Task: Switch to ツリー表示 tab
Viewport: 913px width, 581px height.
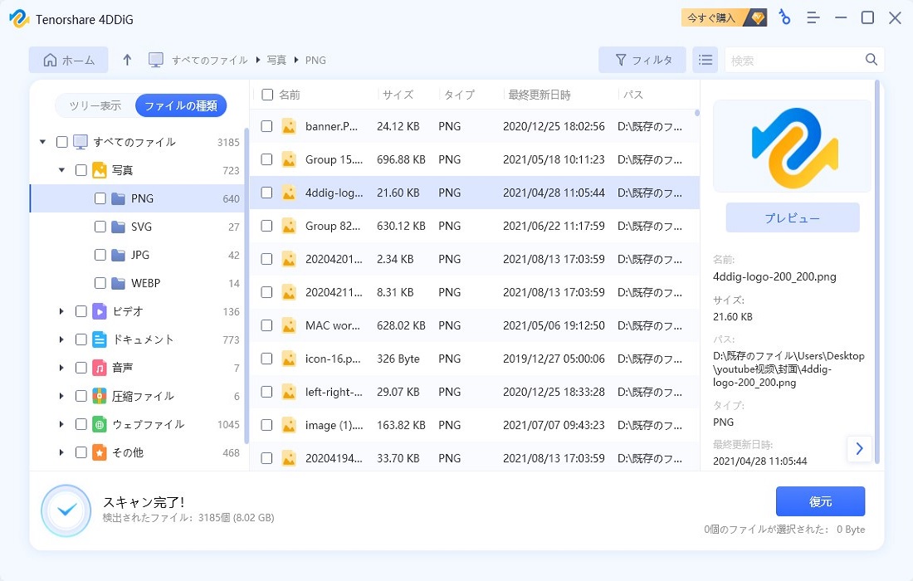Action: (x=95, y=105)
